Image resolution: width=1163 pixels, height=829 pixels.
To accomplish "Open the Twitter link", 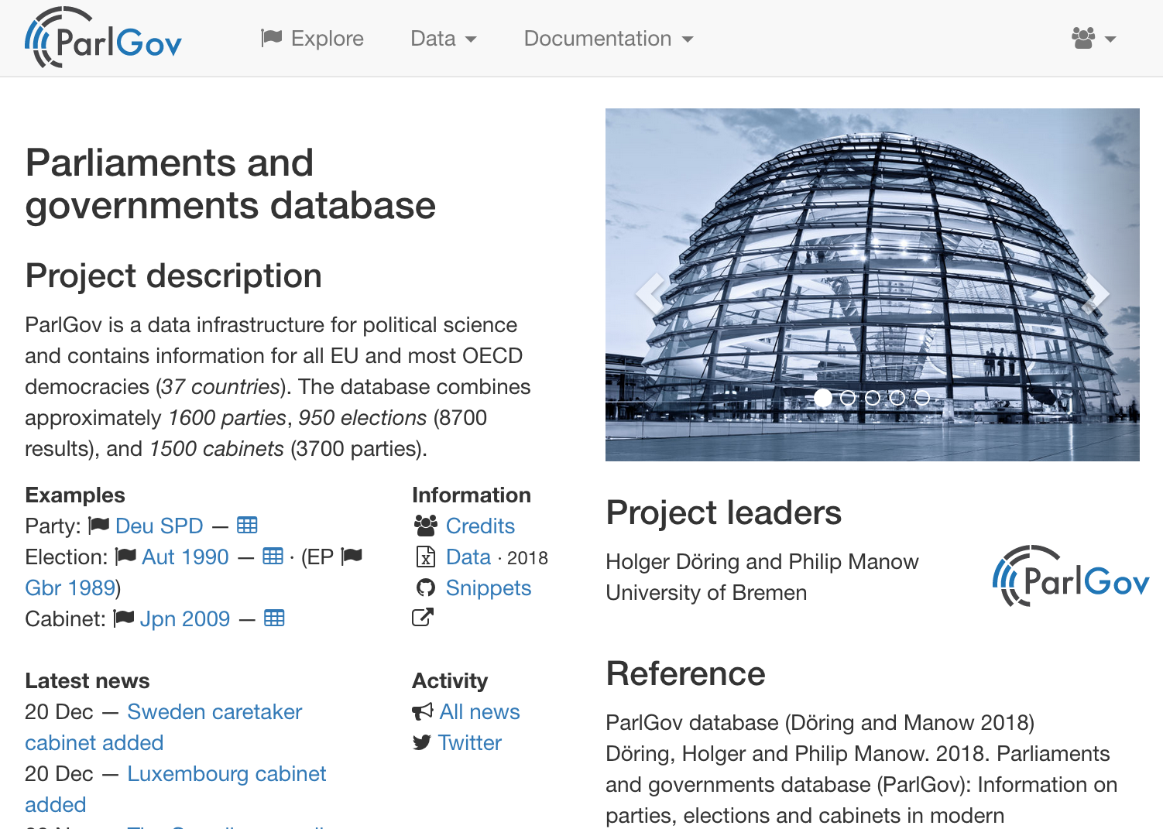I will click(x=469, y=742).
